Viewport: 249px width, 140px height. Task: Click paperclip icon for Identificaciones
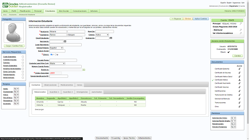click(x=239, y=91)
